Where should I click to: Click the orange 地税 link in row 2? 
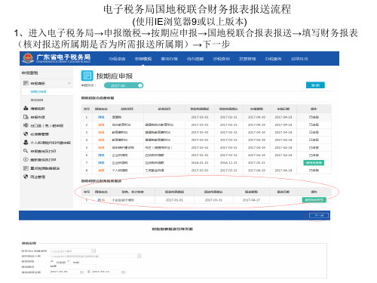[x=101, y=125]
